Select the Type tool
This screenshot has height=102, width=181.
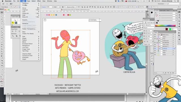click(2, 24)
